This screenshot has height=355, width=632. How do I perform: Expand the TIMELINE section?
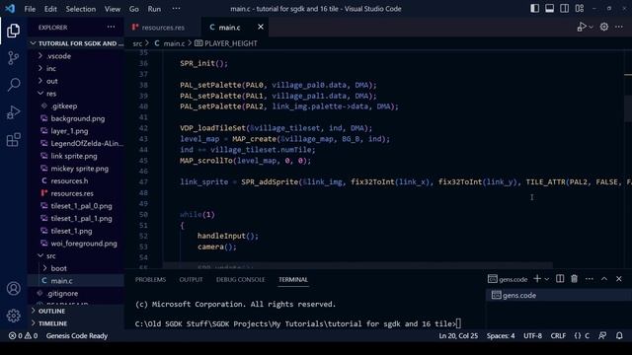pos(76,323)
